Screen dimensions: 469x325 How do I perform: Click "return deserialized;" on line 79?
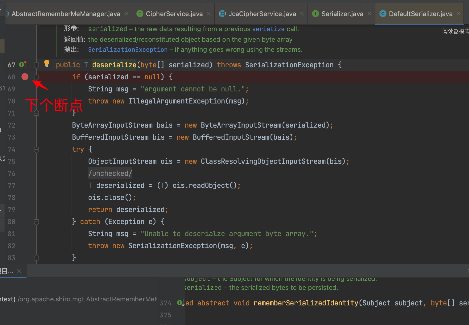[x=128, y=209]
